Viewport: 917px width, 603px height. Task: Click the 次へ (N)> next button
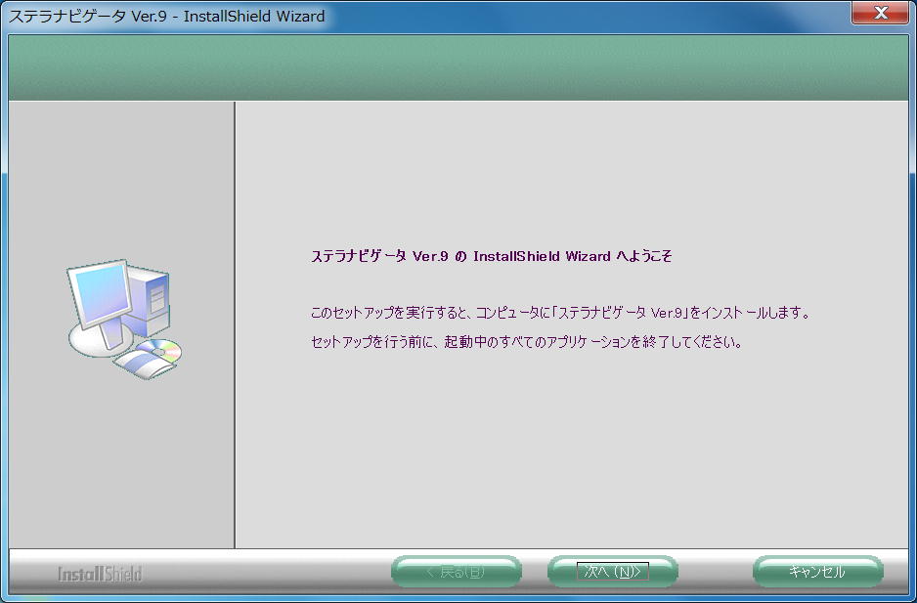click(x=612, y=572)
